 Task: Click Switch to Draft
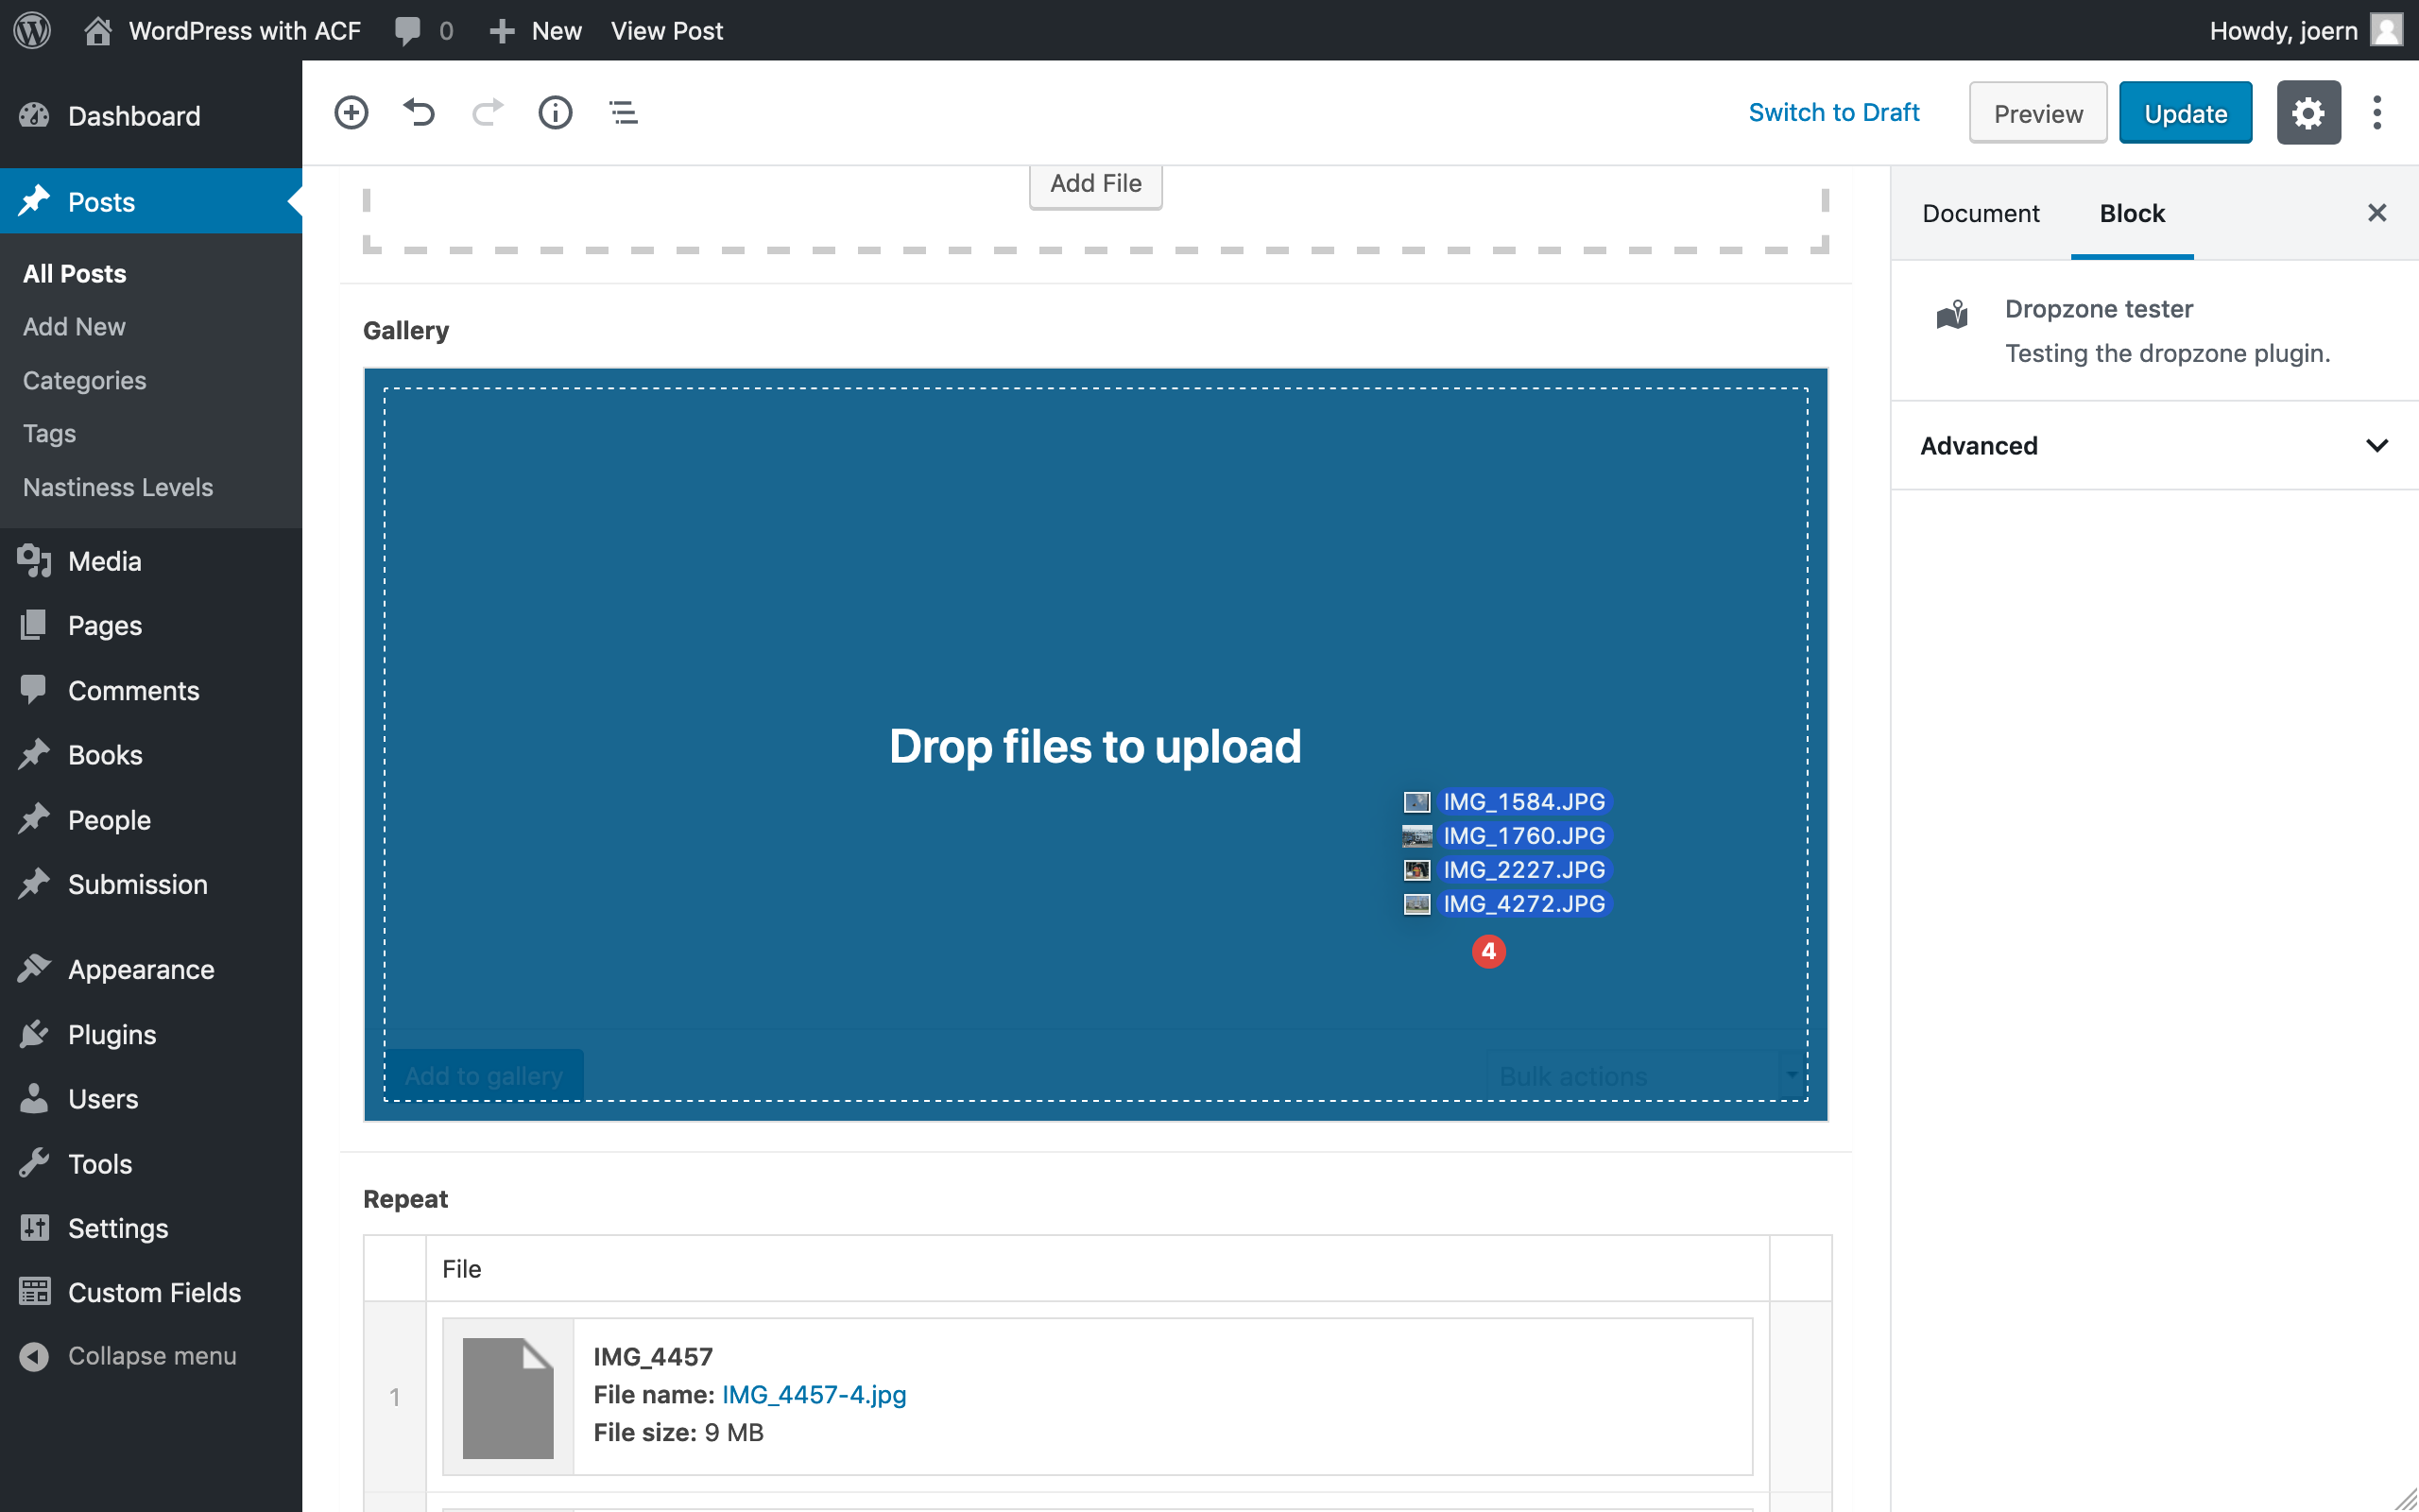(1833, 112)
